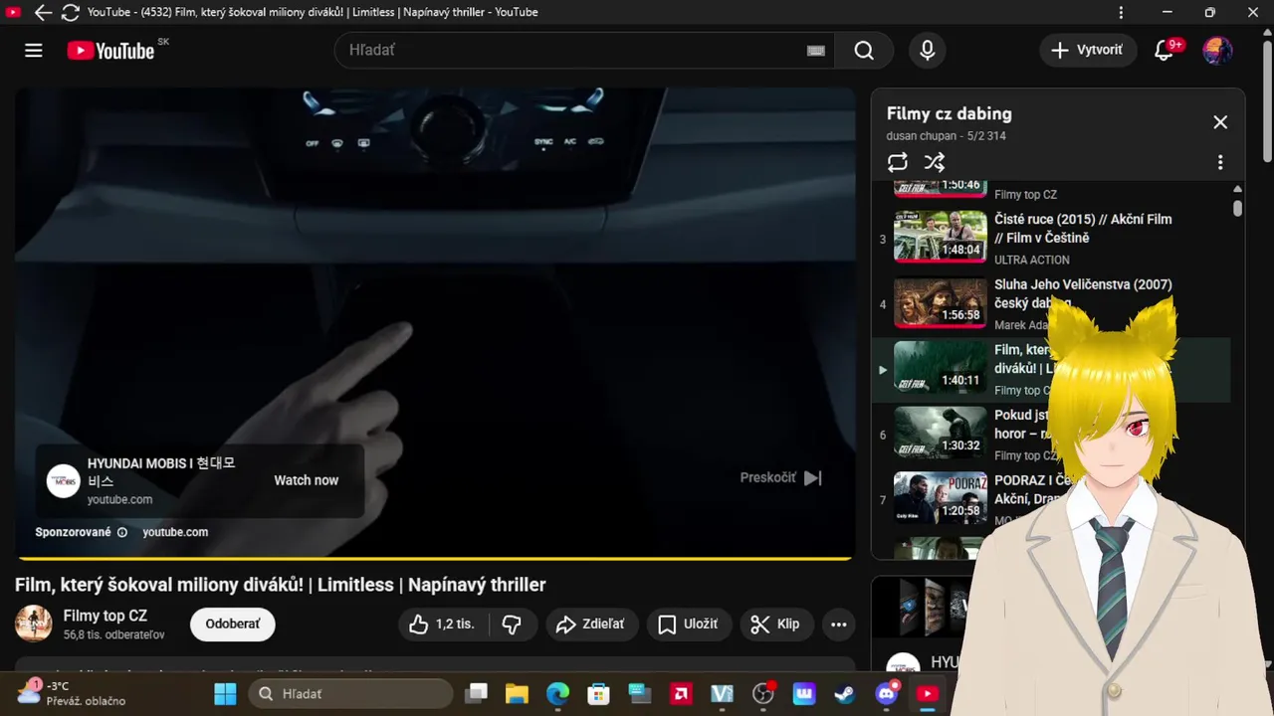Viewport: 1274px width, 716px height.
Task: Open Task View on the taskbar
Action: pos(477,693)
